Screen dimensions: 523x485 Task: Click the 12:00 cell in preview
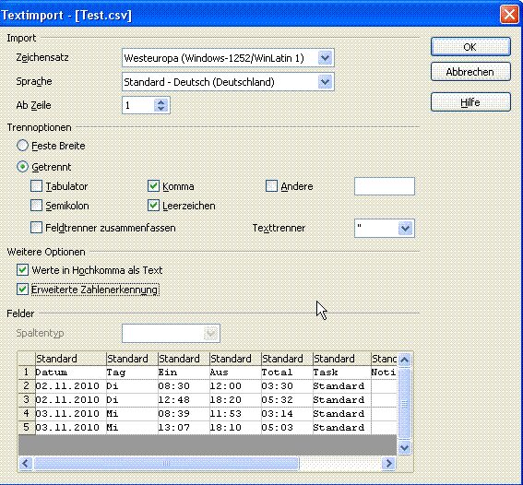(x=235, y=386)
